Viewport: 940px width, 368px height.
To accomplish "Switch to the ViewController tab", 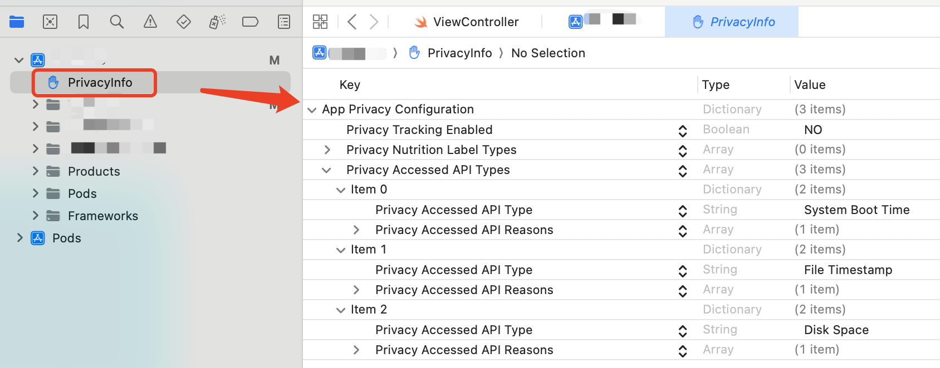I will click(x=467, y=22).
